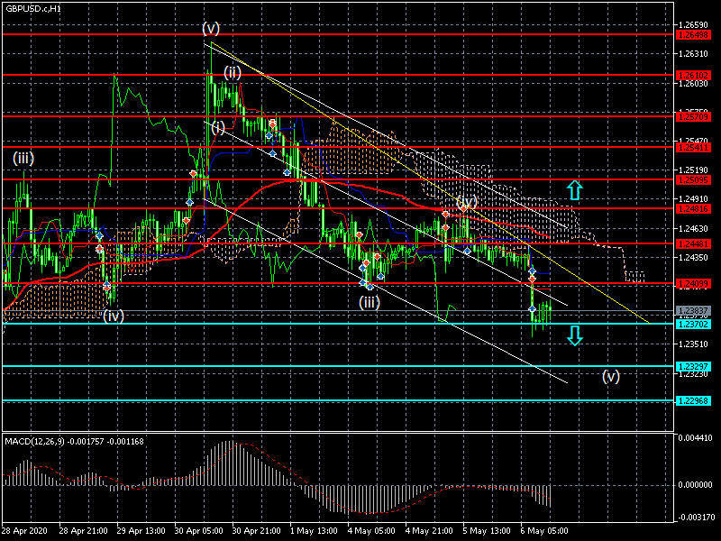
Task: Click the 1.24350 price axis value
Action: coord(693,257)
